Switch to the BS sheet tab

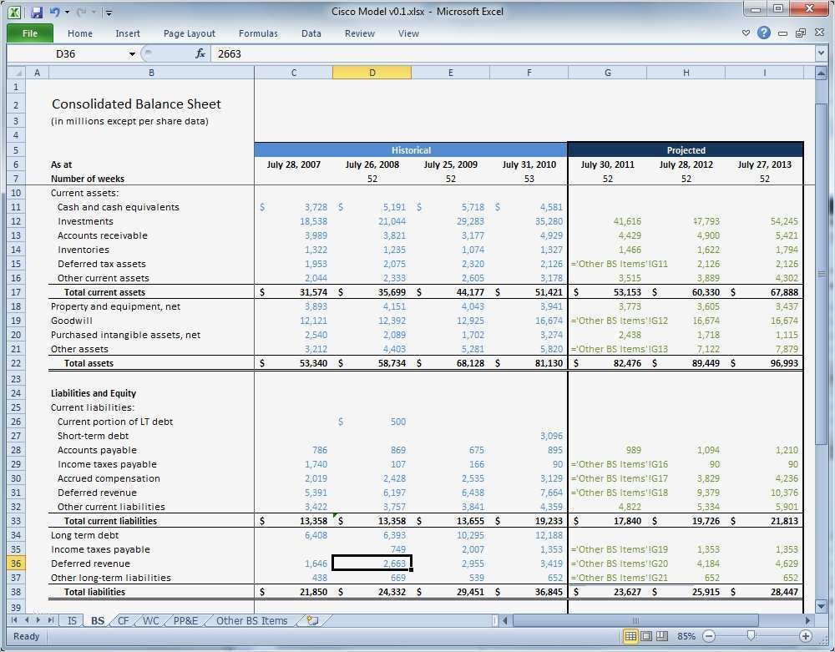(x=98, y=620)
